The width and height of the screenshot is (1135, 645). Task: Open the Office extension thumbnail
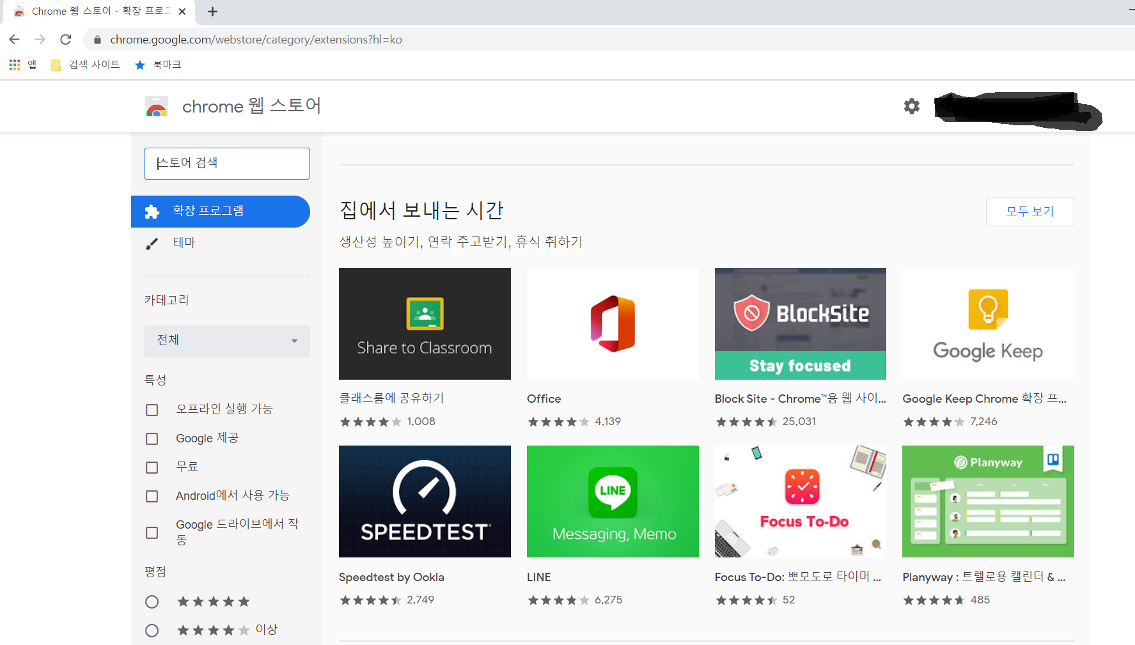click(613, 323)
